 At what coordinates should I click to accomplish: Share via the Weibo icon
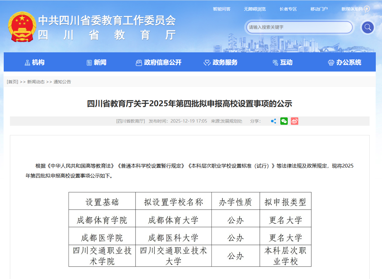(294, 121)
